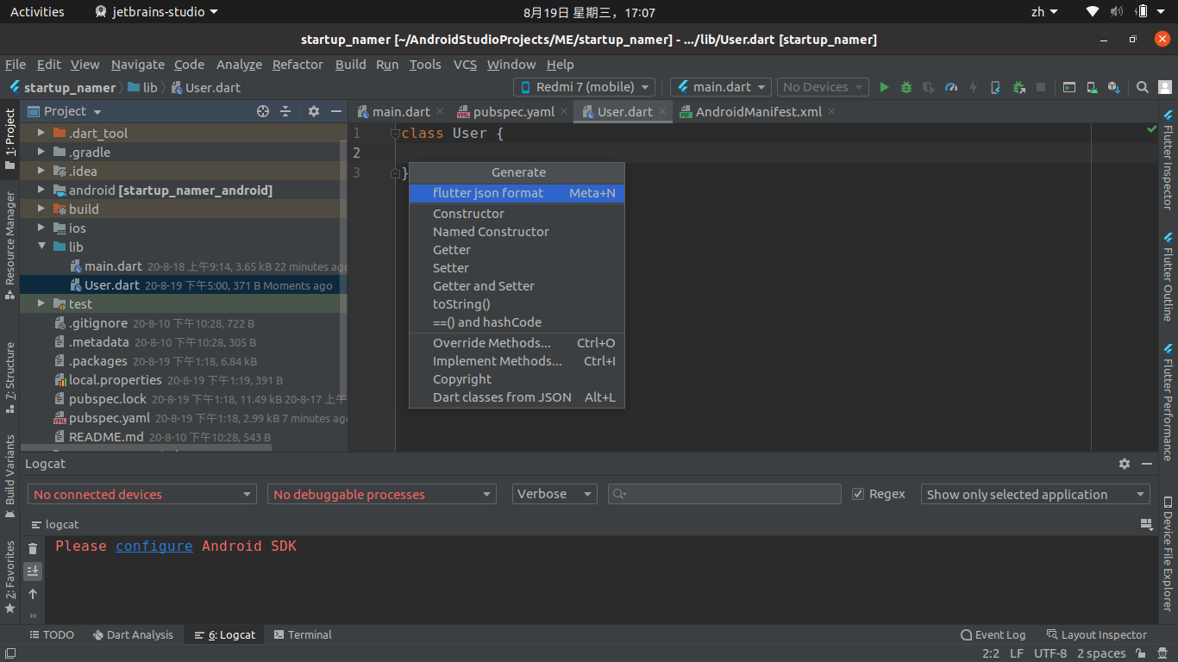Run the app with the green play icon
The image size is (1178, 662).
click(884, 87)
